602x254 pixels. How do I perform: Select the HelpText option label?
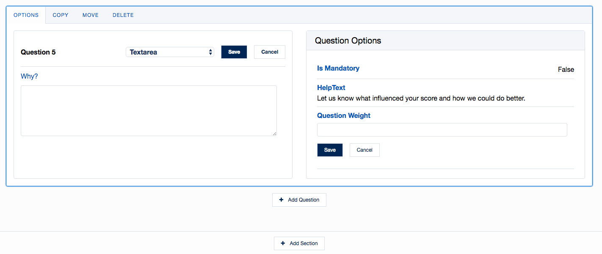331,88
